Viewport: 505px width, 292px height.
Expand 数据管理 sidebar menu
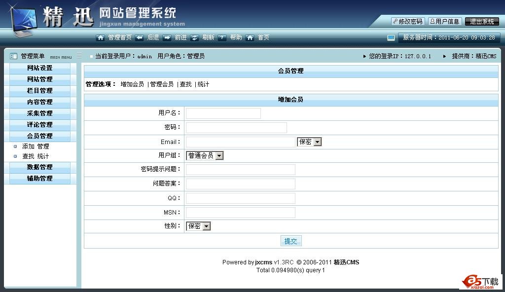click(40, 167)
